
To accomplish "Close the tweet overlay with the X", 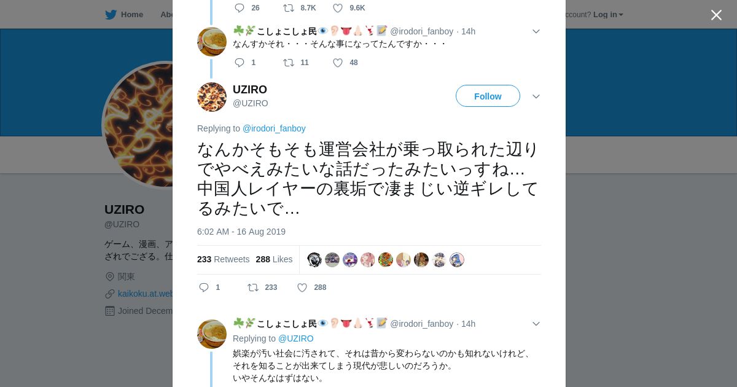I will pyautogui.click(x=716, y=15).
